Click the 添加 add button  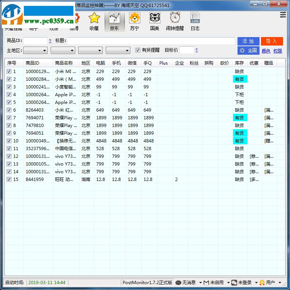pyautogui.click(x=249, y=41)
